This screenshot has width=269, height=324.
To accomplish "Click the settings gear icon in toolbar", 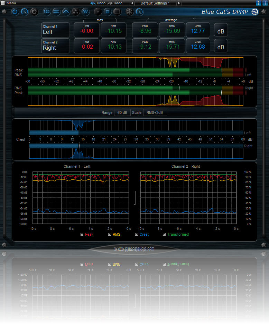I will click(x=34, y=12).
